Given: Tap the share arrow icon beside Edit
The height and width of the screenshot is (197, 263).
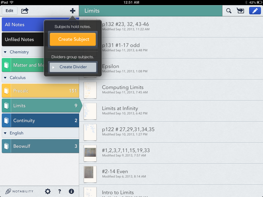Looking at the screenshot, I should [x=25, y=11].
